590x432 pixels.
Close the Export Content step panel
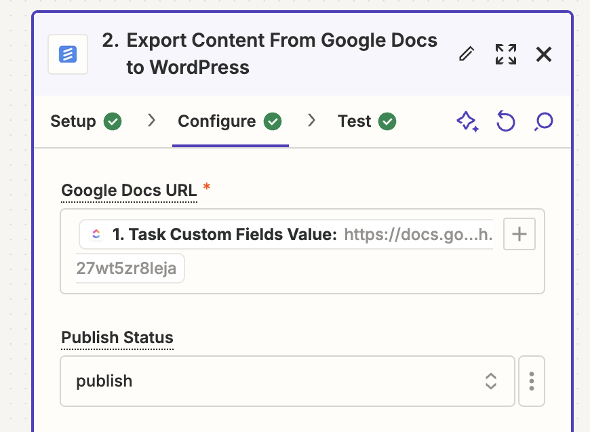(544, 54)
